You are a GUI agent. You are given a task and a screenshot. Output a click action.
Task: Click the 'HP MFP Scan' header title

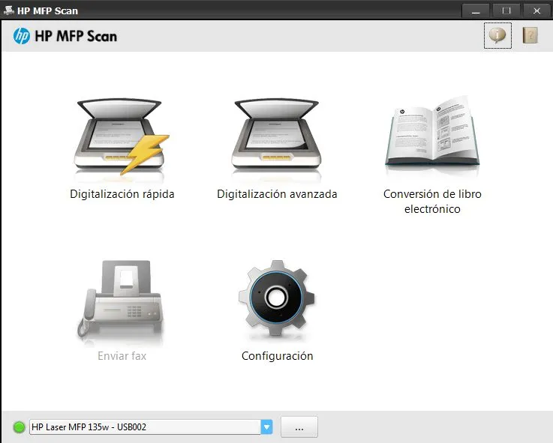coord(76,36)
